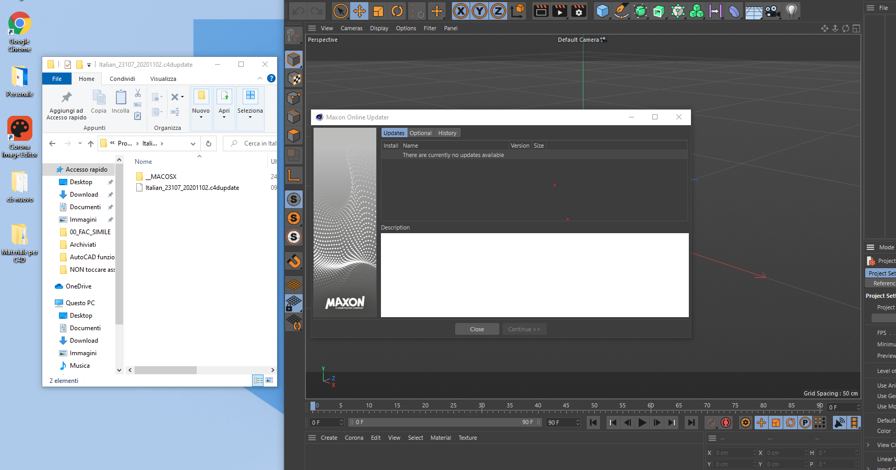Go to the end of animation
This screenshot has width=896, height=470.
[691, 423]
